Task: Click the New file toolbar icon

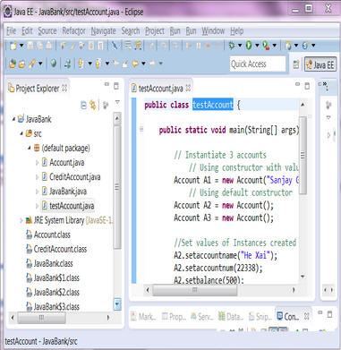Action: pyautogui.click(x=13, y=46)
